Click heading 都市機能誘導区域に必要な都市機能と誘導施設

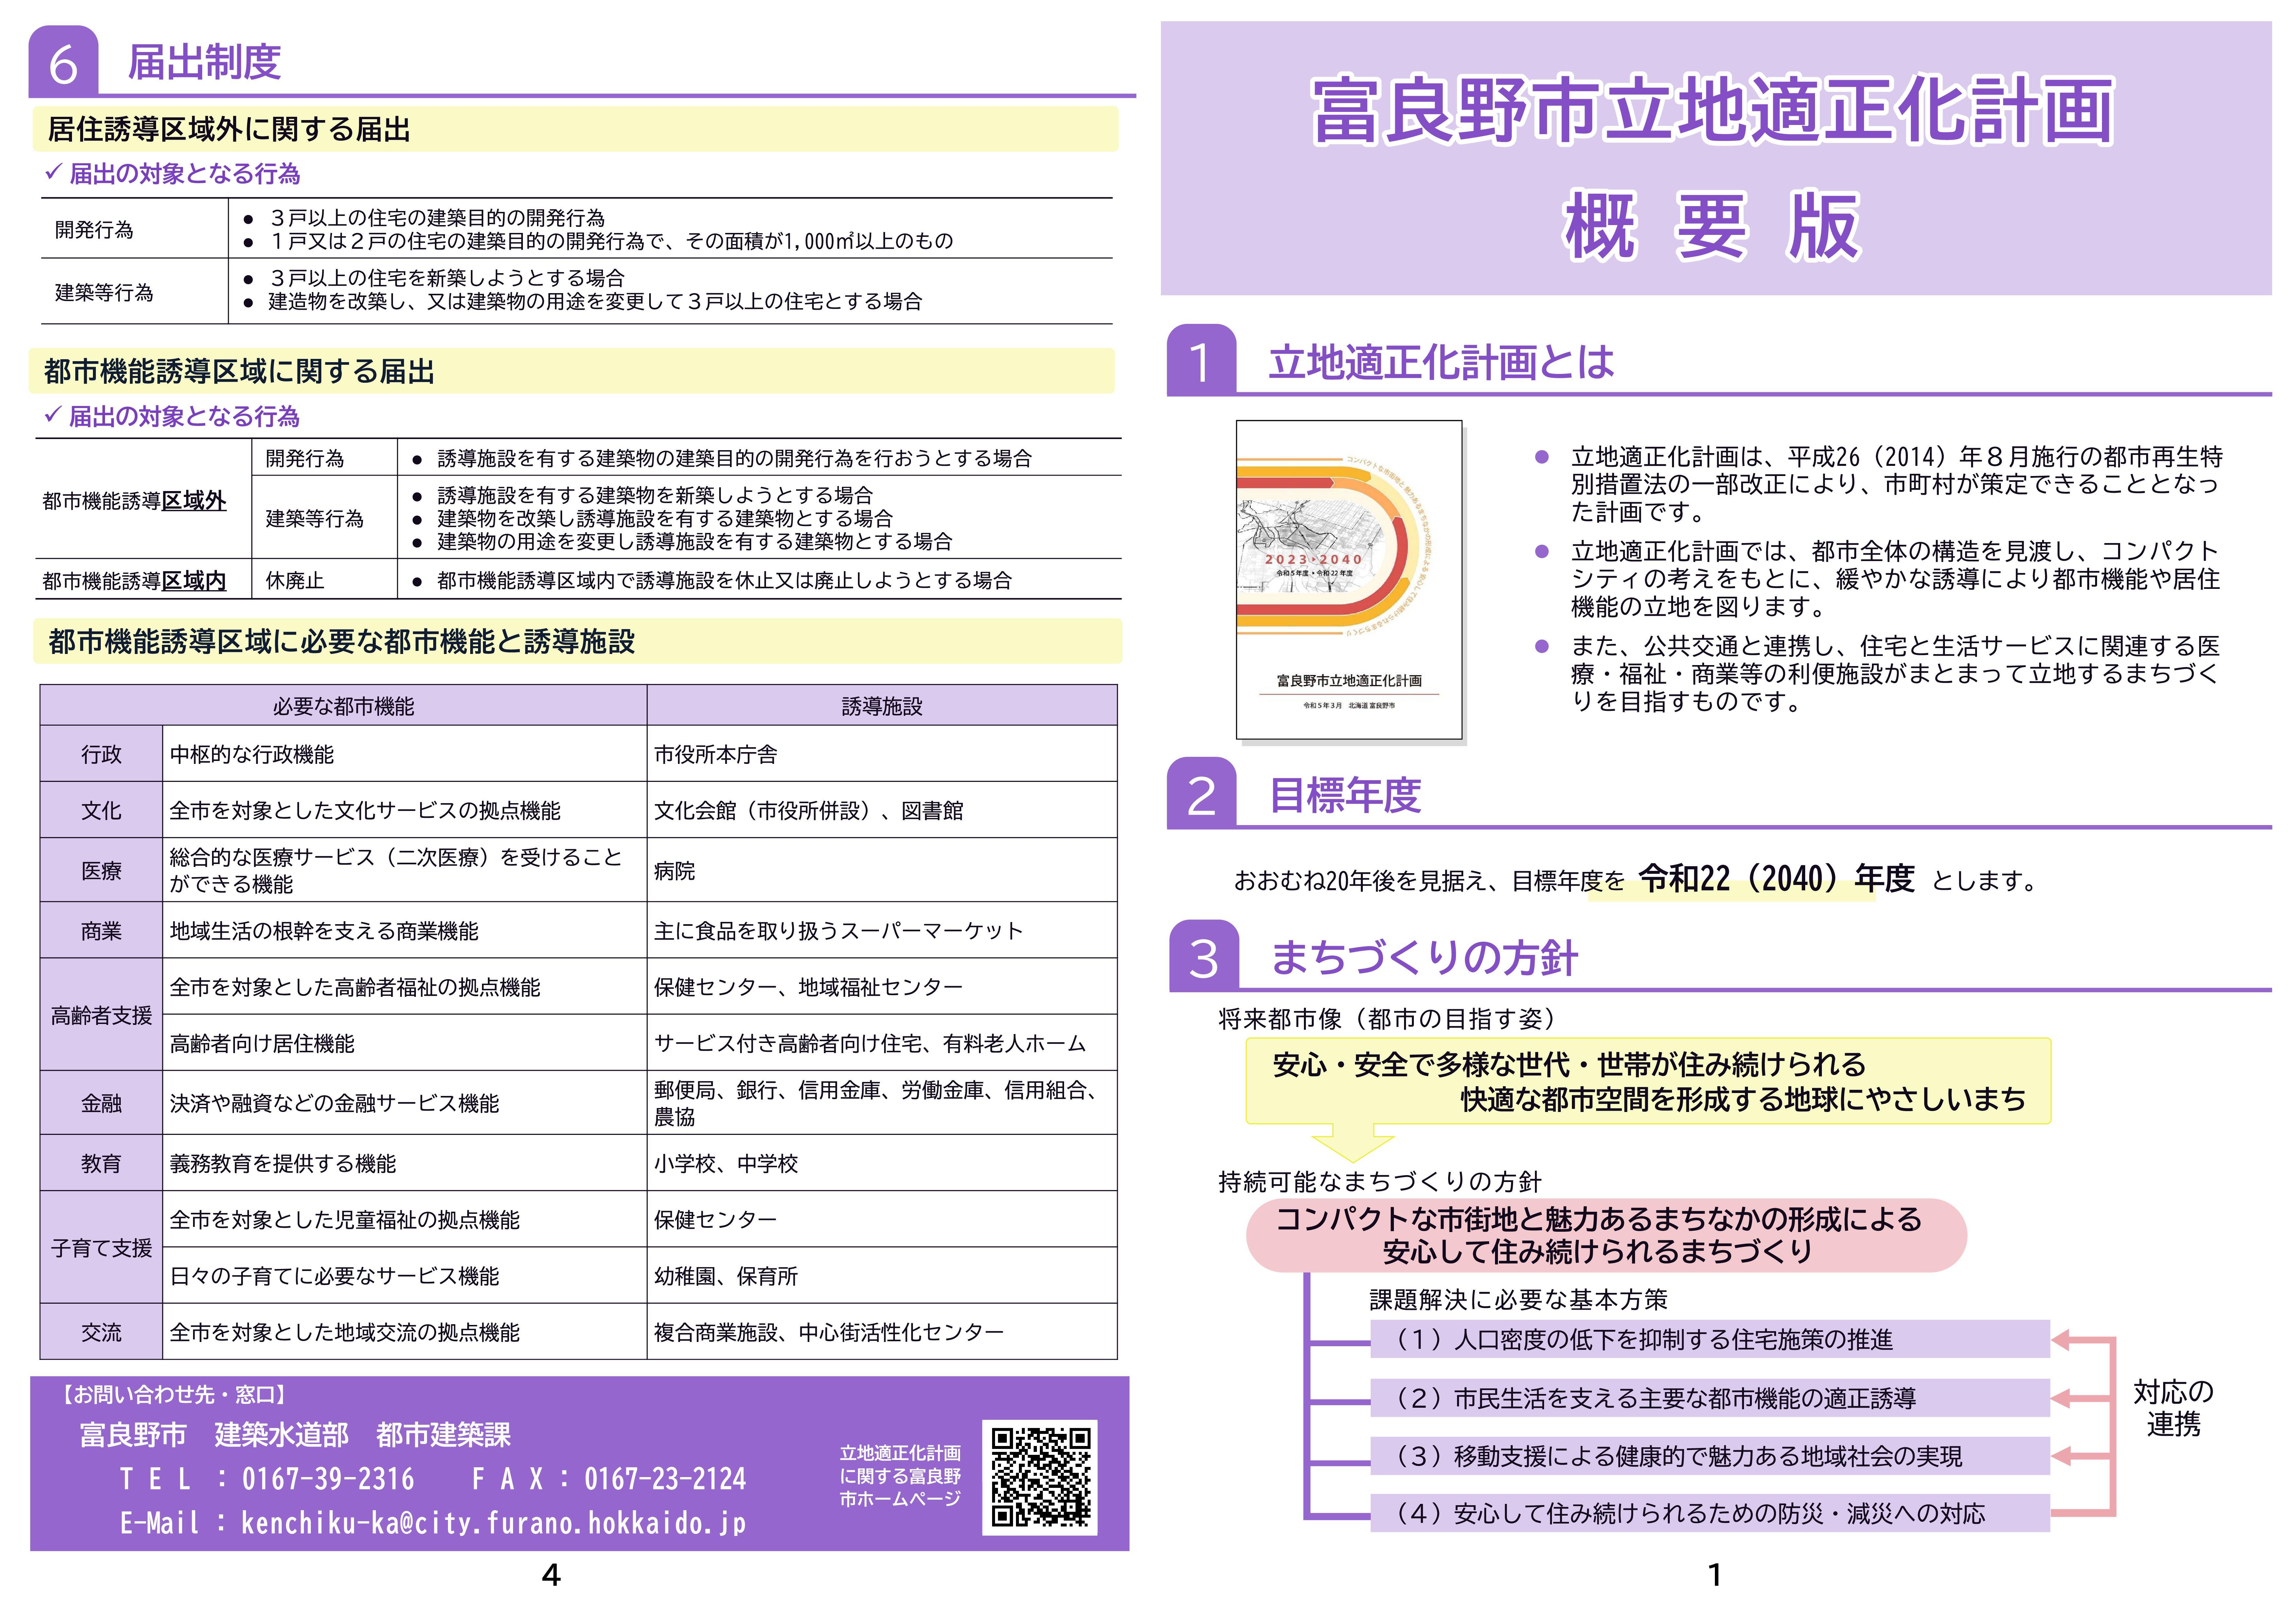coord(342,642)
